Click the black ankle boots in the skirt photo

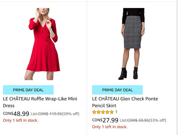click(128, 73)
